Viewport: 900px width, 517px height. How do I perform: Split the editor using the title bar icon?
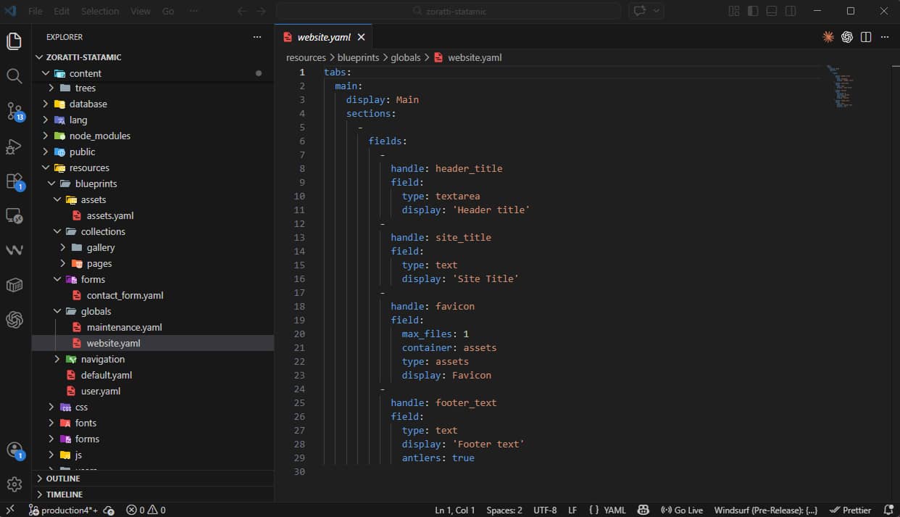tap(865, 36)
